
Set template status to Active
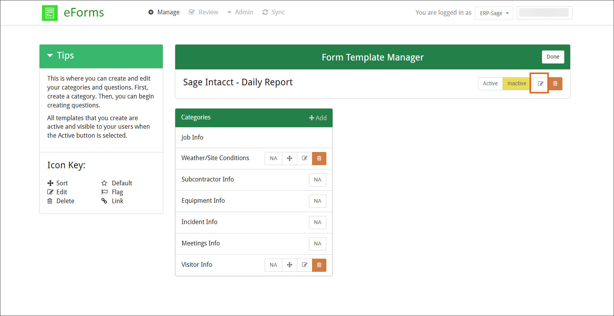click(490, 83)
